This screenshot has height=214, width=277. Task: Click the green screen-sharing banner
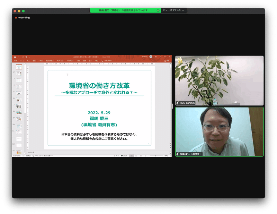[x=125, y=10]
